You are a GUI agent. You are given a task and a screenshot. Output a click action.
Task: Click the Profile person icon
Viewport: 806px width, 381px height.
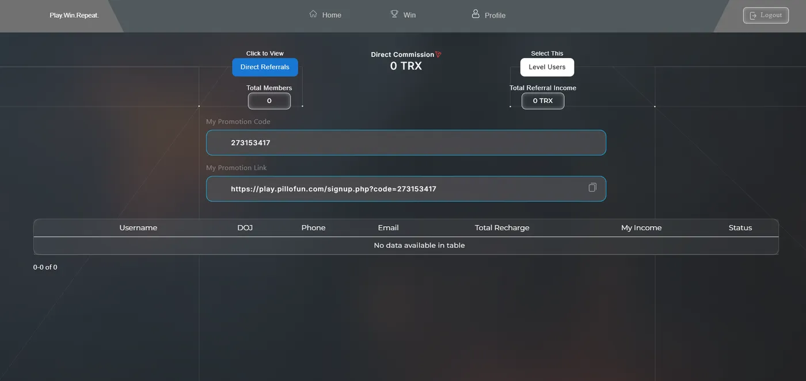click(476, 14)
